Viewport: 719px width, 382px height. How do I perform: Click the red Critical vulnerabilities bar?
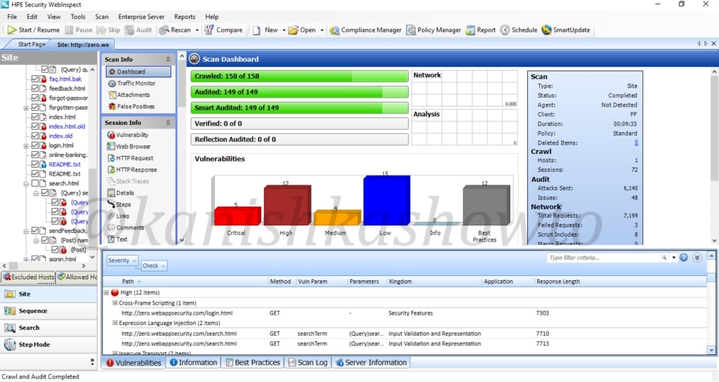(x=237, y=216)
